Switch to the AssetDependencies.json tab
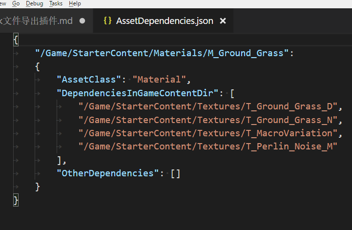352x230 pixels. (164, 21)
